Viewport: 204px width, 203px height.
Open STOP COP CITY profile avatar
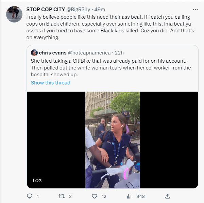click(14, 14)
